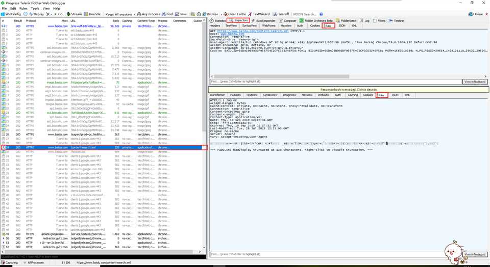Viewport: 490px width, 267px height.
Task: Open Fiddler Orchestra Beta tab
Action: (x=316, y=20)
